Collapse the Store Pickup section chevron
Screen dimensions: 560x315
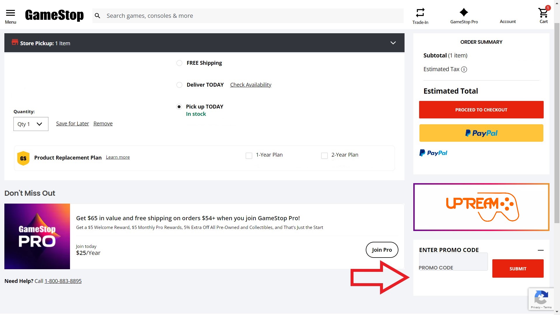click(x=393, y=43)
